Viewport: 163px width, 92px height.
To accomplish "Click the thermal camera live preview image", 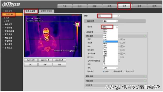I will point(53,36).
